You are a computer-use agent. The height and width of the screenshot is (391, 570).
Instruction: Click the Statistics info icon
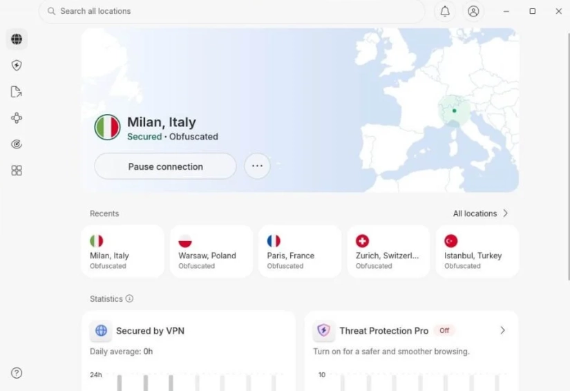click(129, 298)
